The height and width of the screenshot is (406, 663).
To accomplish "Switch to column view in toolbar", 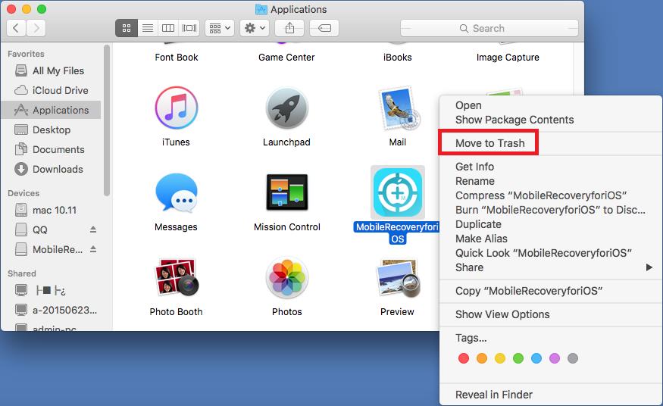I will click(168, 28).
